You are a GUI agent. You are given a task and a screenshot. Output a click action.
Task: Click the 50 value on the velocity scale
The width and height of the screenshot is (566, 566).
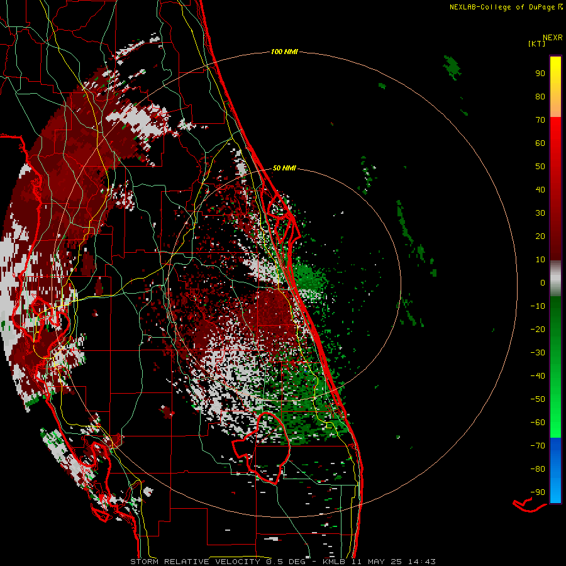(x=540, y=167)
